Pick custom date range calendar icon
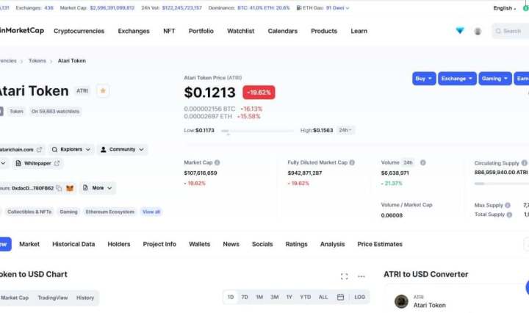The width and height of the screenshot is (529, 313). (340, 298)
